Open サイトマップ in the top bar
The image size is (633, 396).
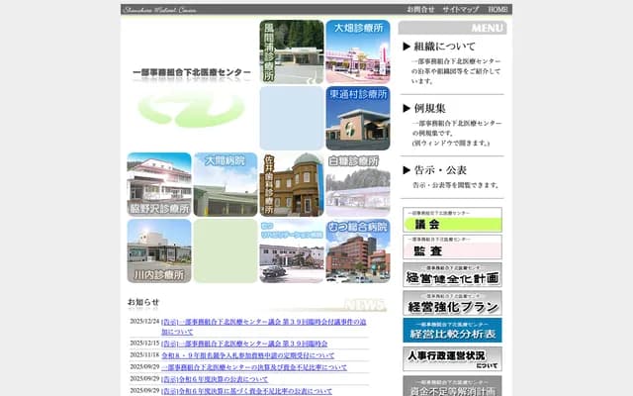click(x=459, y=9)
